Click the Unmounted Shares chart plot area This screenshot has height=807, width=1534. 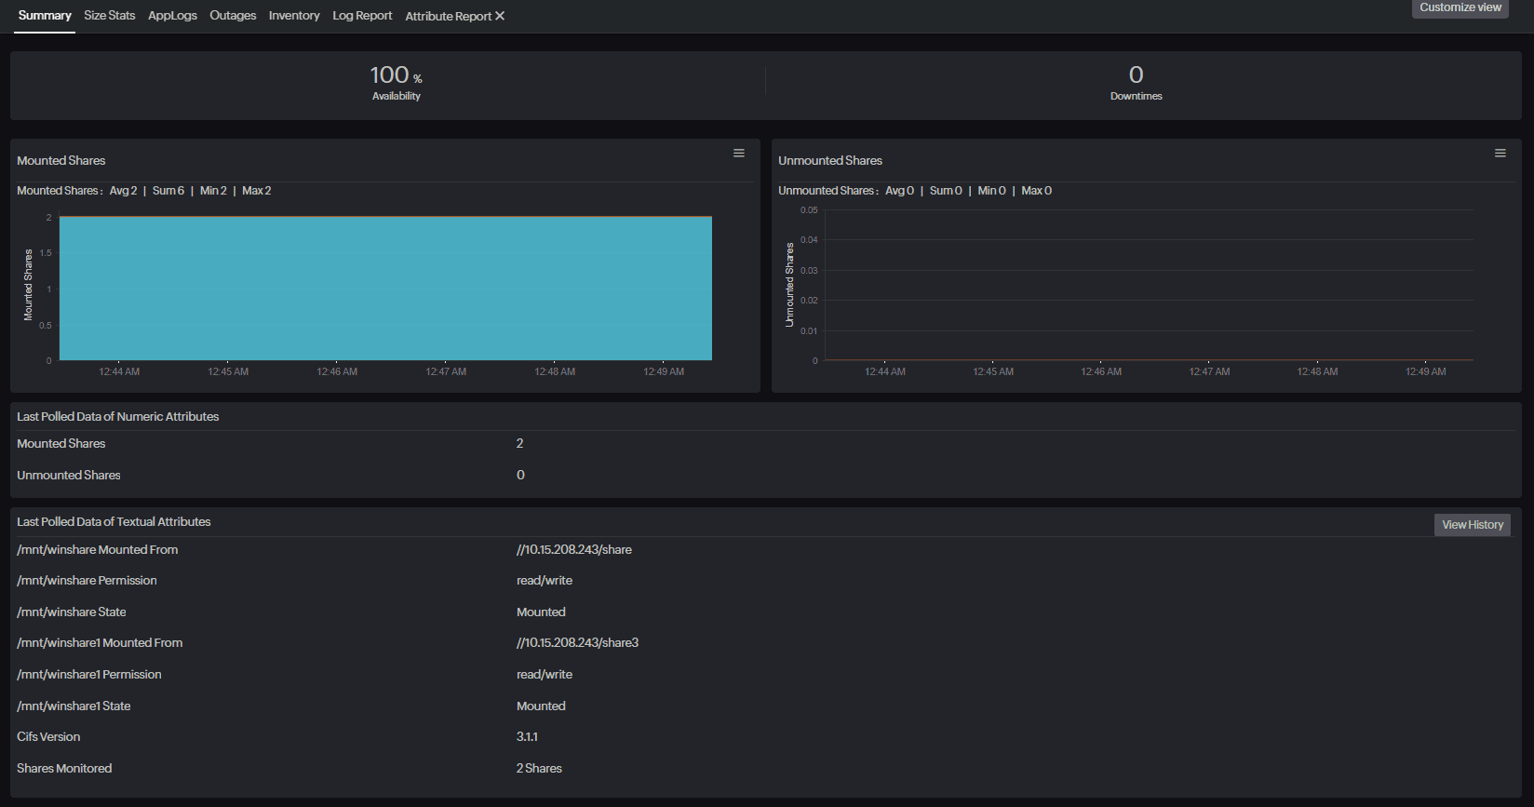tap(1149, 285)
